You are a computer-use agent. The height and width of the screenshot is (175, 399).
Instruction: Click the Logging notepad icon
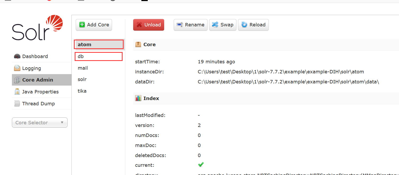(17, 68)
